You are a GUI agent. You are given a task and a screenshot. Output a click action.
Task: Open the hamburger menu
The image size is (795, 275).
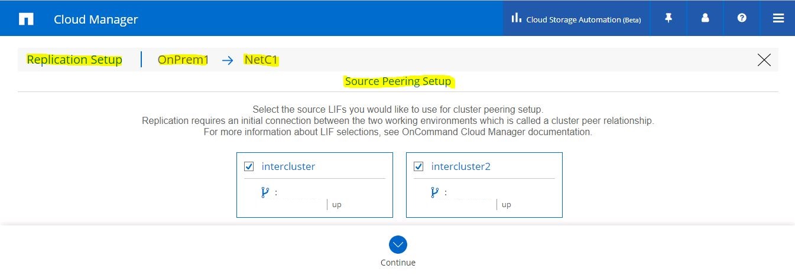coord(778,18)
